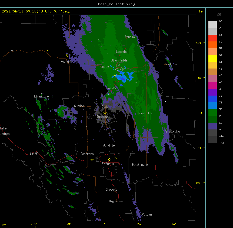Click the HighRiver town label
The width and height of the screenshot is (233, 228).
116,201
